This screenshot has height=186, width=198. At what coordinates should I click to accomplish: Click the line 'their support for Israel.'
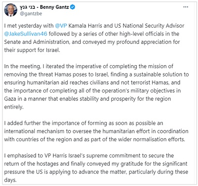tap(32, 50)
